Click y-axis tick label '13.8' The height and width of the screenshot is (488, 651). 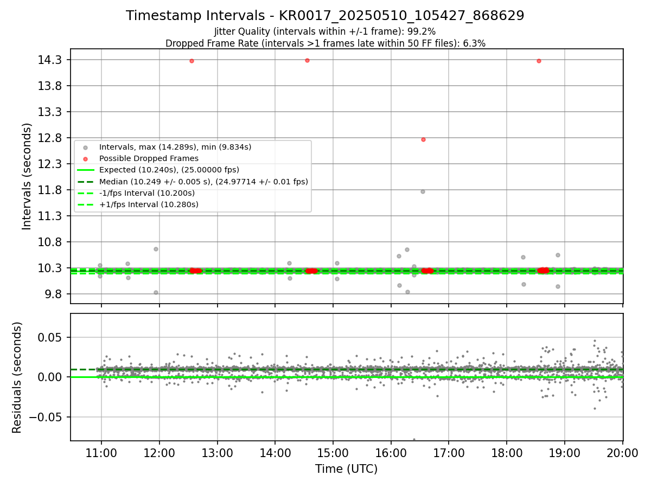pyautogui.click(x=50, y=86)
